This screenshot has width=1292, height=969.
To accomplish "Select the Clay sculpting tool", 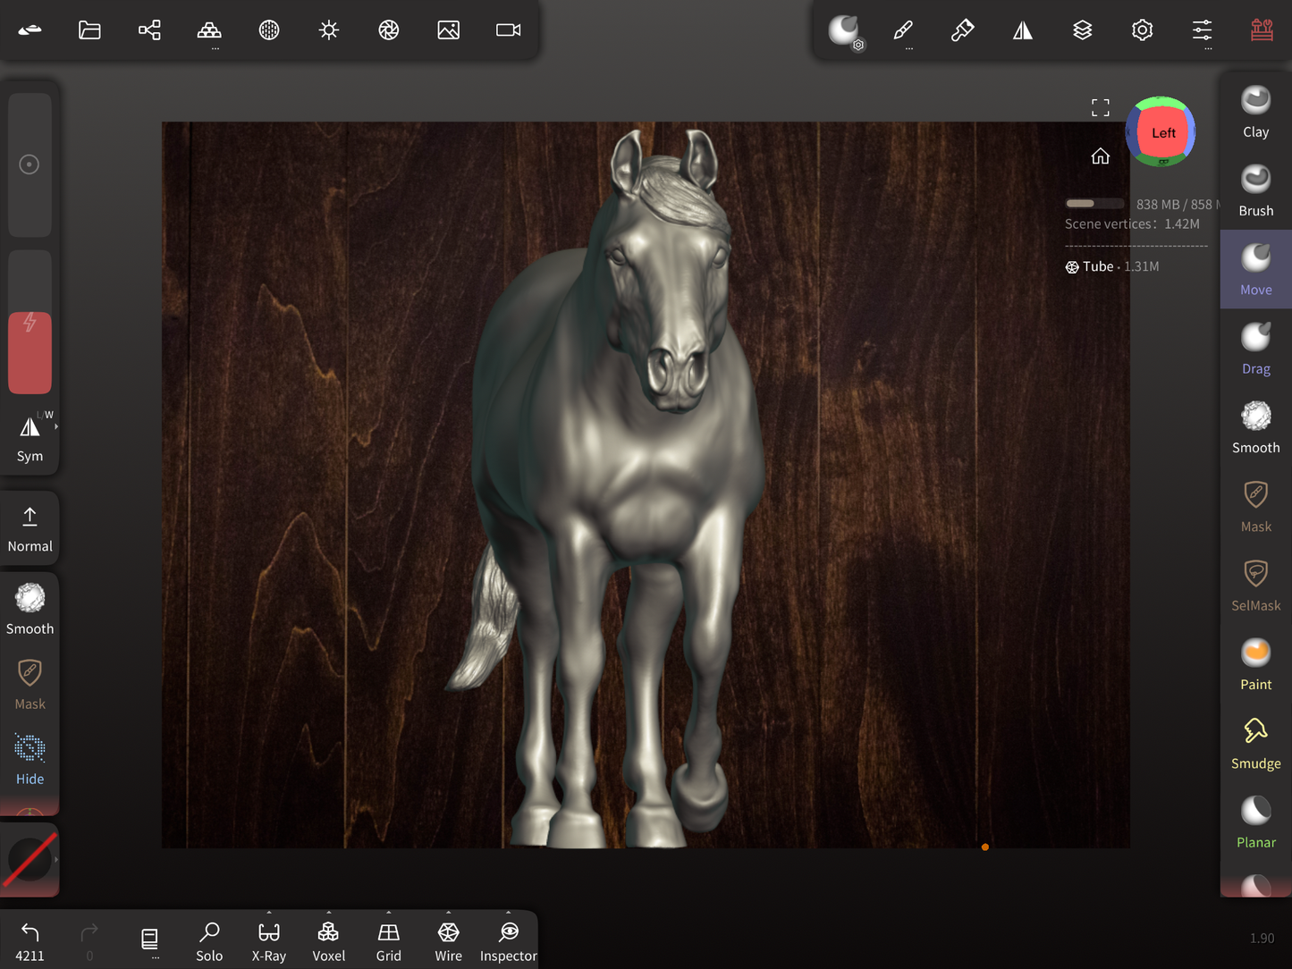I will [x=1255, y=112].
